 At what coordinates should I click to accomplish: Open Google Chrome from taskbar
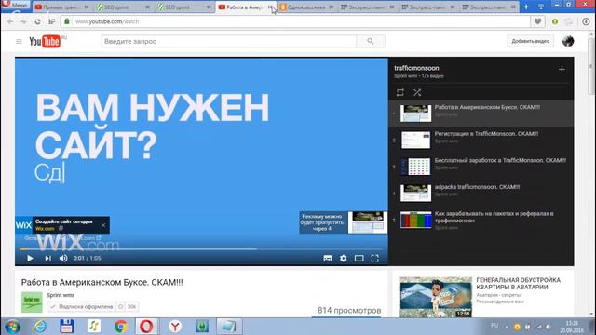coord(121,327)
